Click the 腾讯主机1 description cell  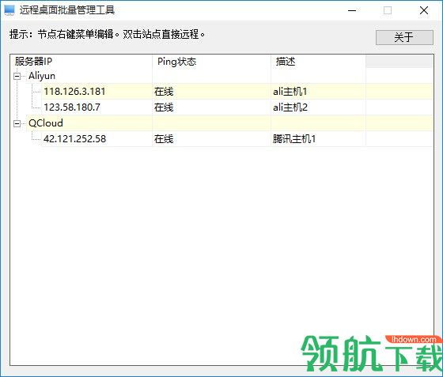click(x=294, y=139)
